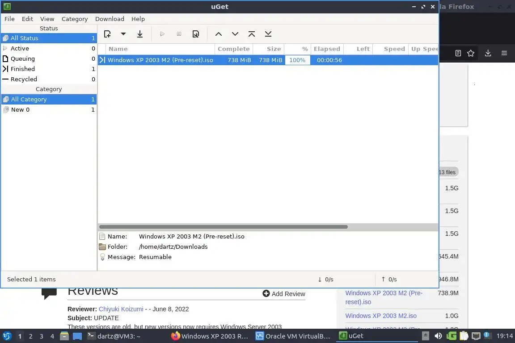Image resolution: width=515 pixels, height=343 pixels.
Task: Select the Recycled status filter
Action: pyautogui.click(x=49, y=79)
